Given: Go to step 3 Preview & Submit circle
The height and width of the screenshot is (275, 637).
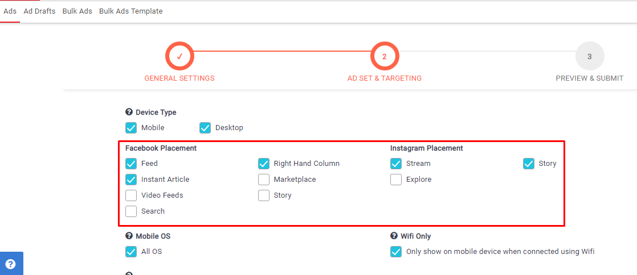Looking at the screenshot, I should tap(589, 56).
